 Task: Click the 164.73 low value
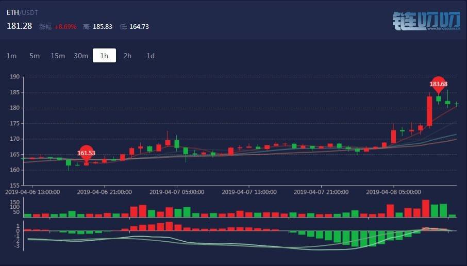click(x=139, y=26)
